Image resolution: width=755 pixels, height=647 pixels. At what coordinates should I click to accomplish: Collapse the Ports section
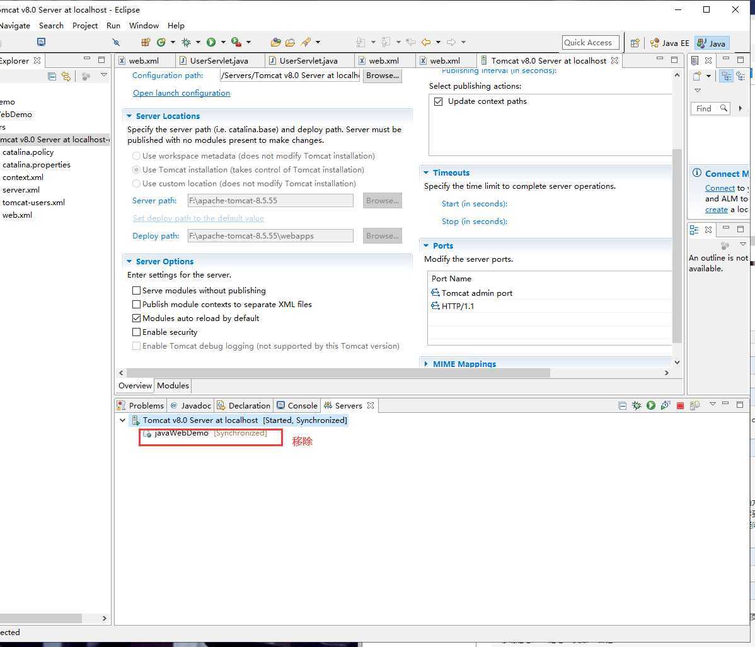click(x=426, y=245)
